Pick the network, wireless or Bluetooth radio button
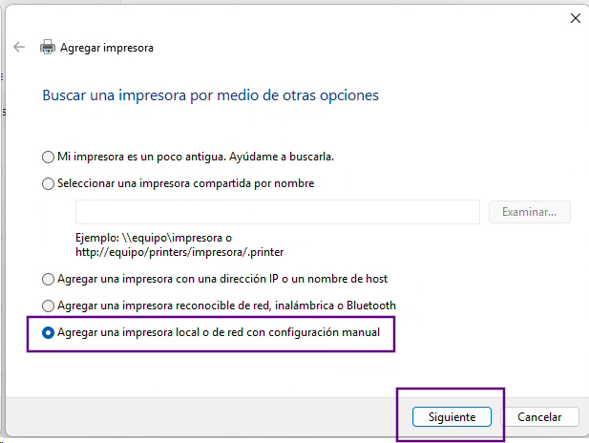 click(x=49, y=306)
